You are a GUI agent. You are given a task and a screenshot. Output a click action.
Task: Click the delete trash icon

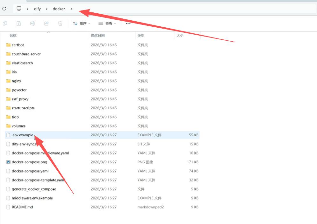tap(60, 24)
